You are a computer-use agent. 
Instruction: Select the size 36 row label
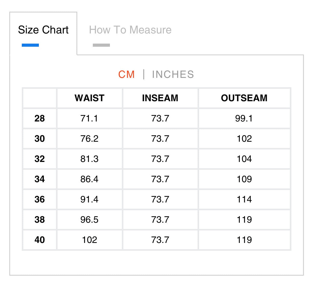[x=40, y=199]
